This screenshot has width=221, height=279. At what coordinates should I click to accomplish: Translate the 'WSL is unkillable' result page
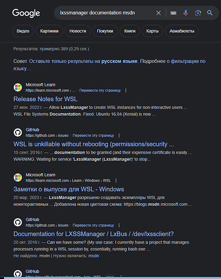[94, 136]
